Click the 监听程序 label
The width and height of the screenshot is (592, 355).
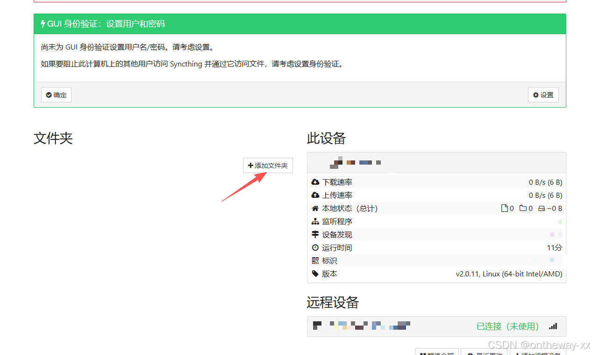pyautogui.click(x=337, y=221)
